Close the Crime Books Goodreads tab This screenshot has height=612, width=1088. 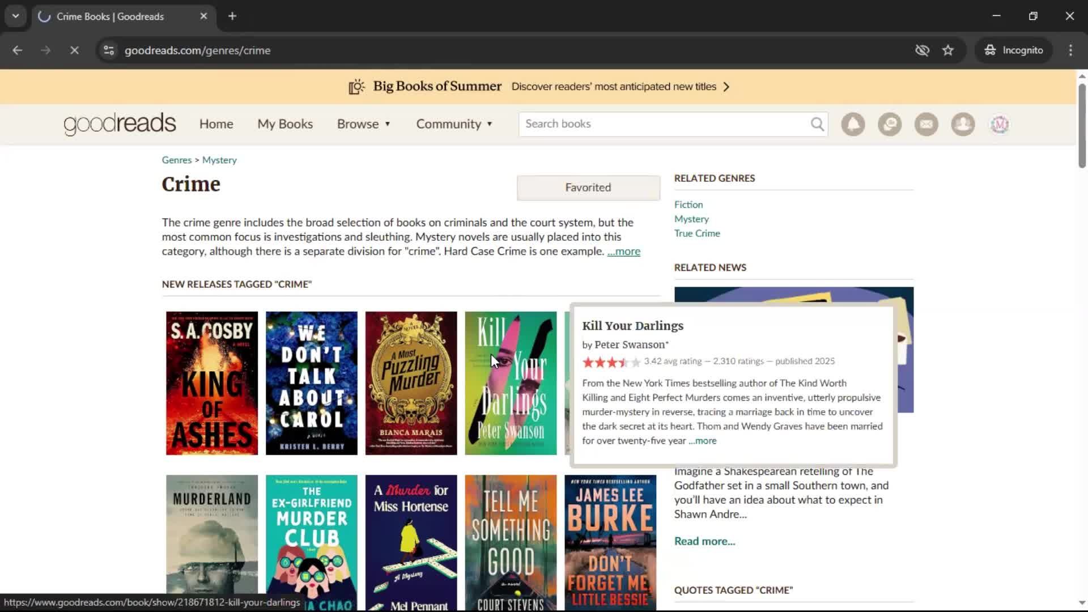point(203,16)
